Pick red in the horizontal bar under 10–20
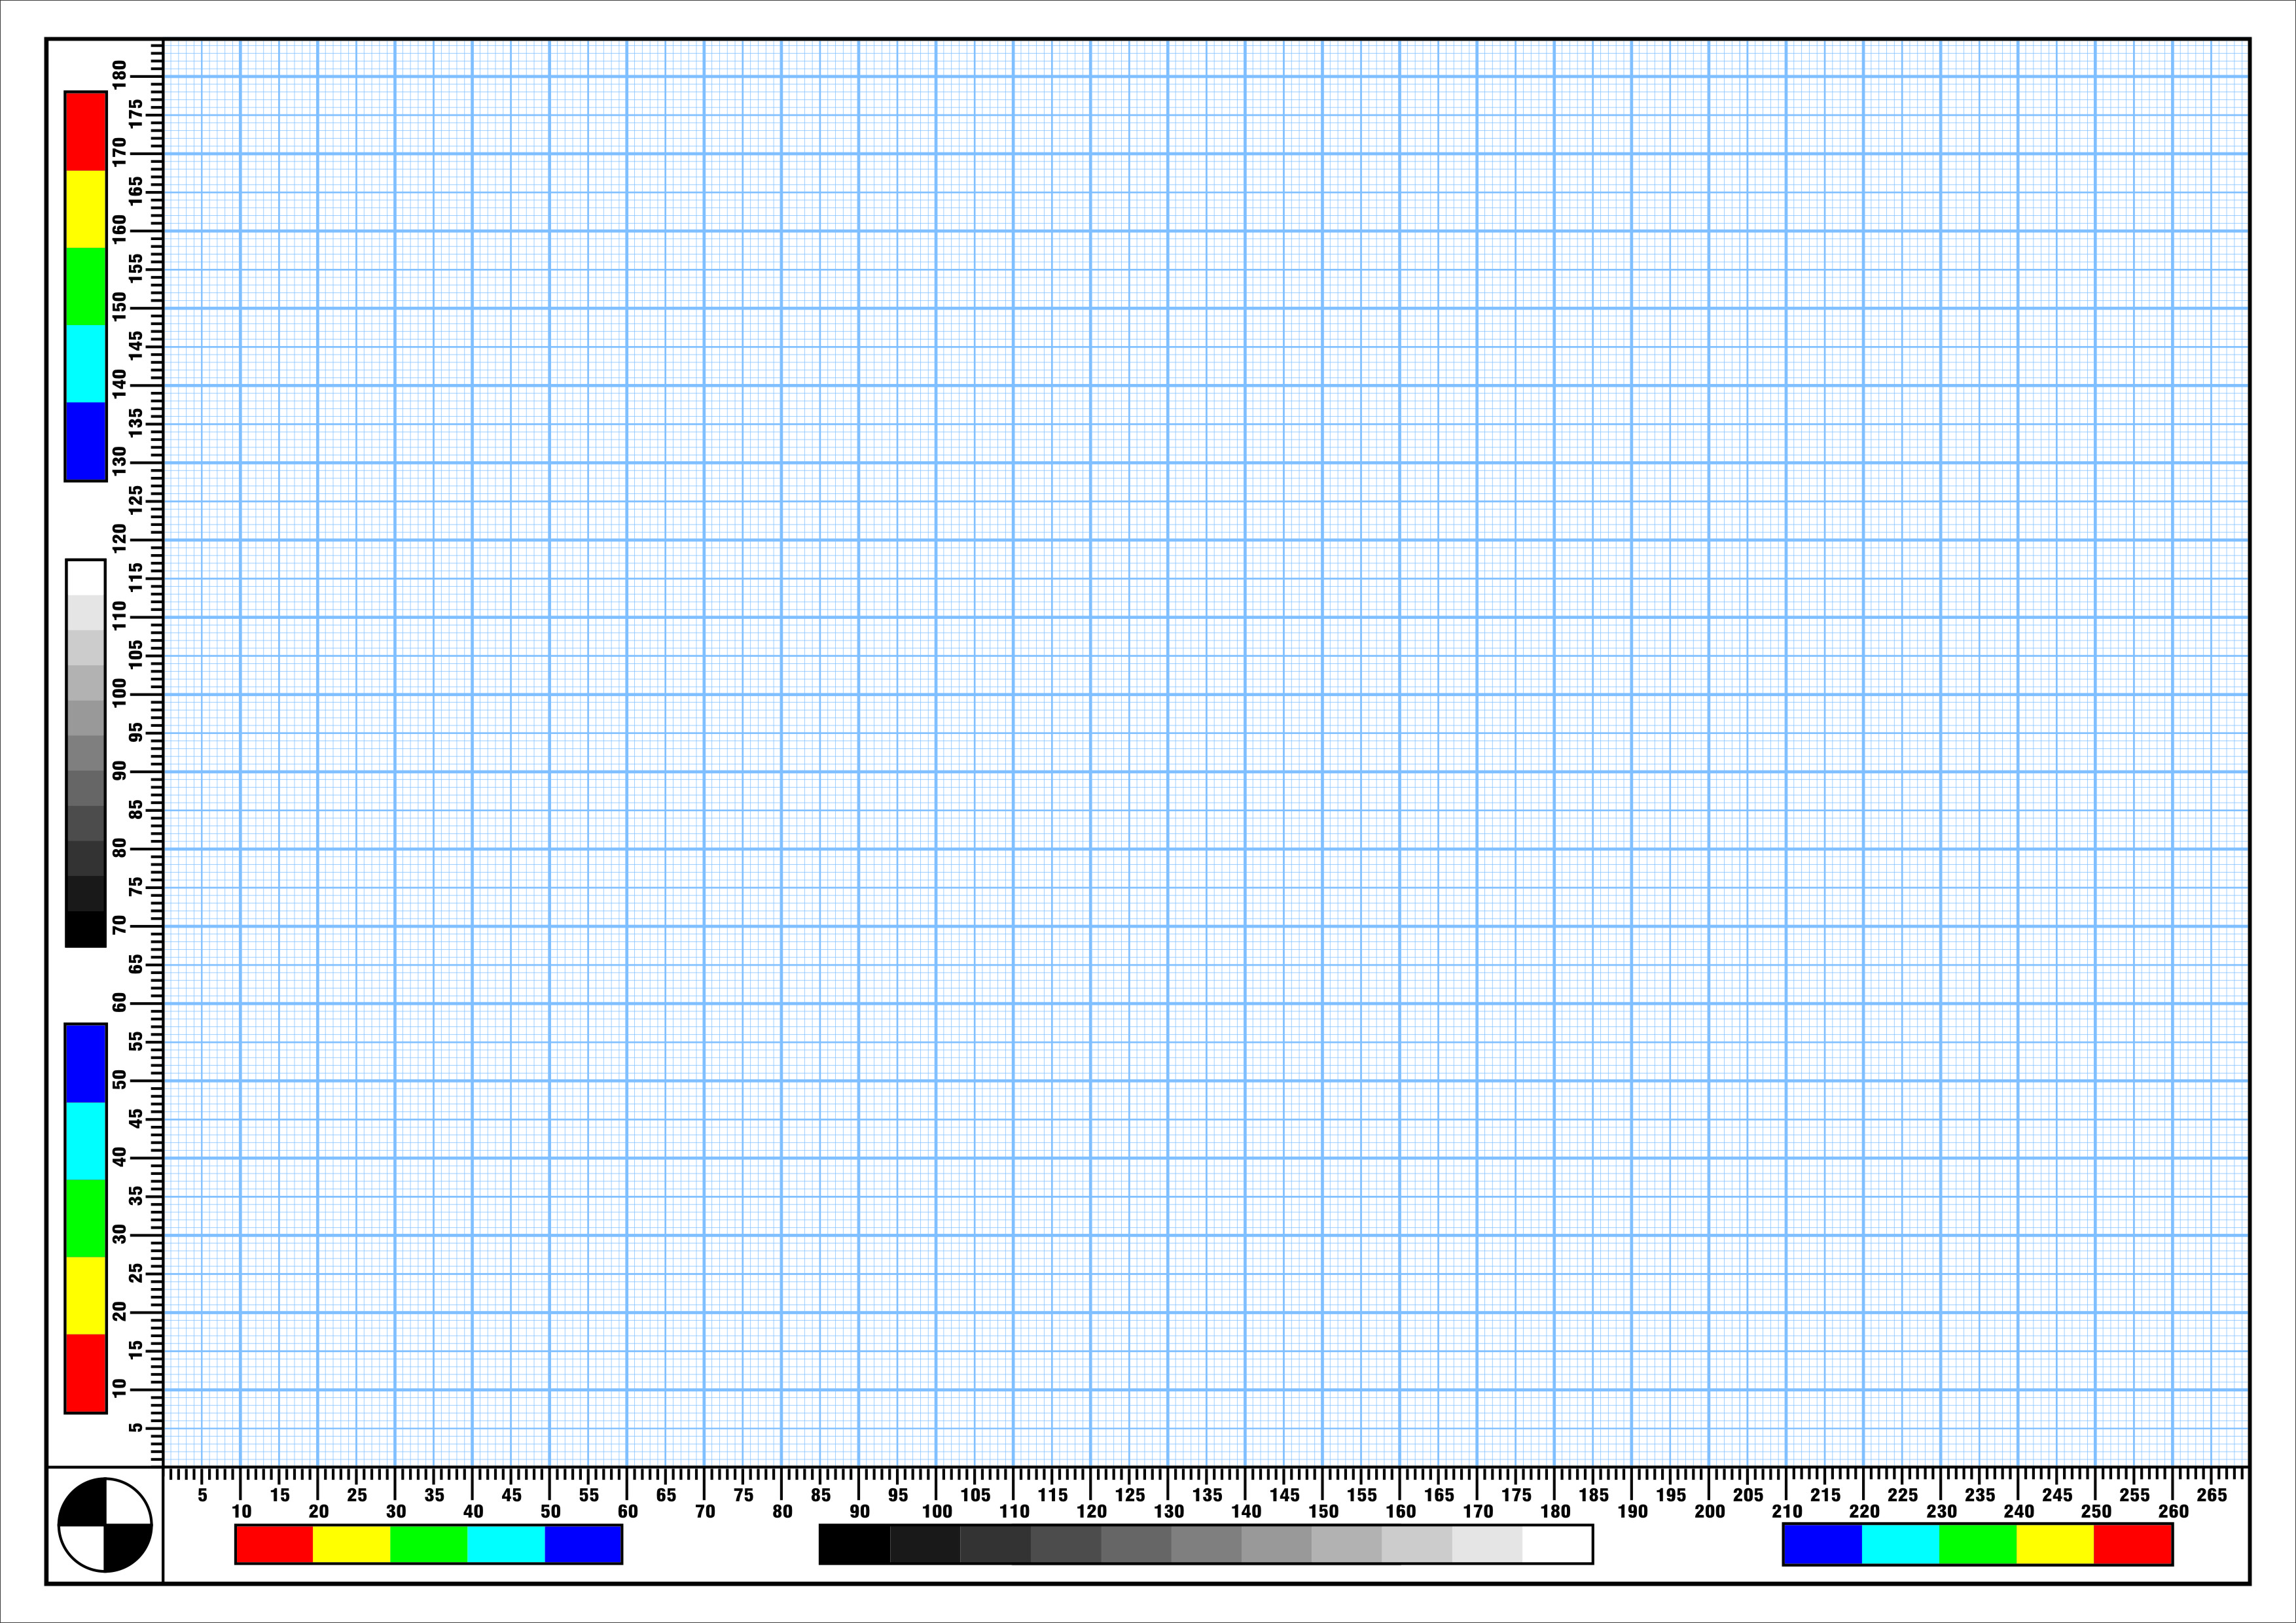 click(275, 1544)
